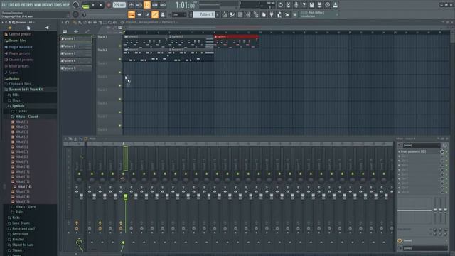Open the HELP menu
This screenshot has height=256, width=455.
point(66,5)
